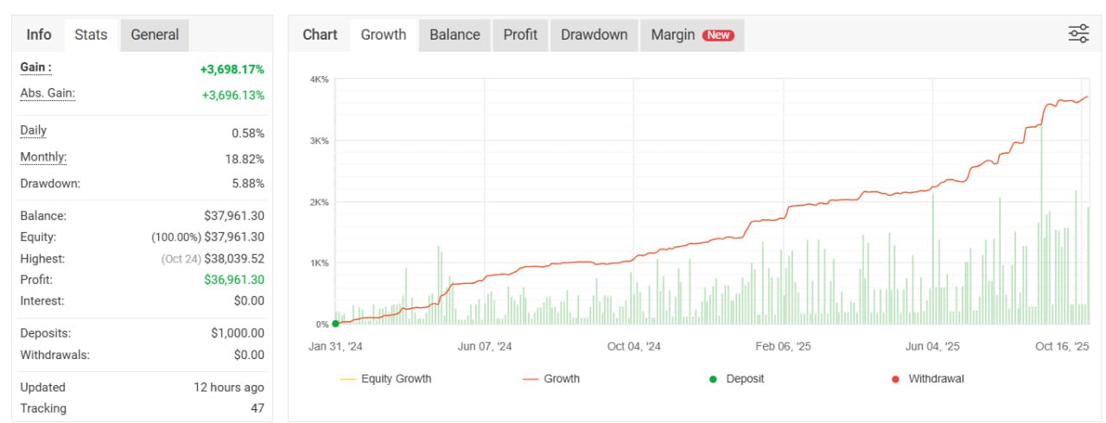
Task: Click the Gain label link
Action: [x=35, y=68]
